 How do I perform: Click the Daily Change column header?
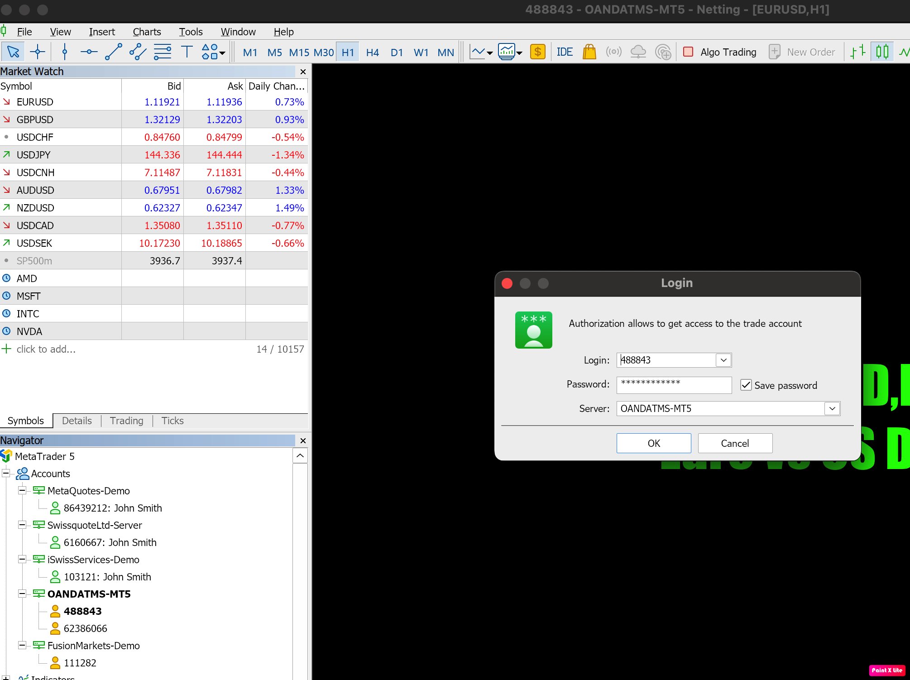coord(277,86)
